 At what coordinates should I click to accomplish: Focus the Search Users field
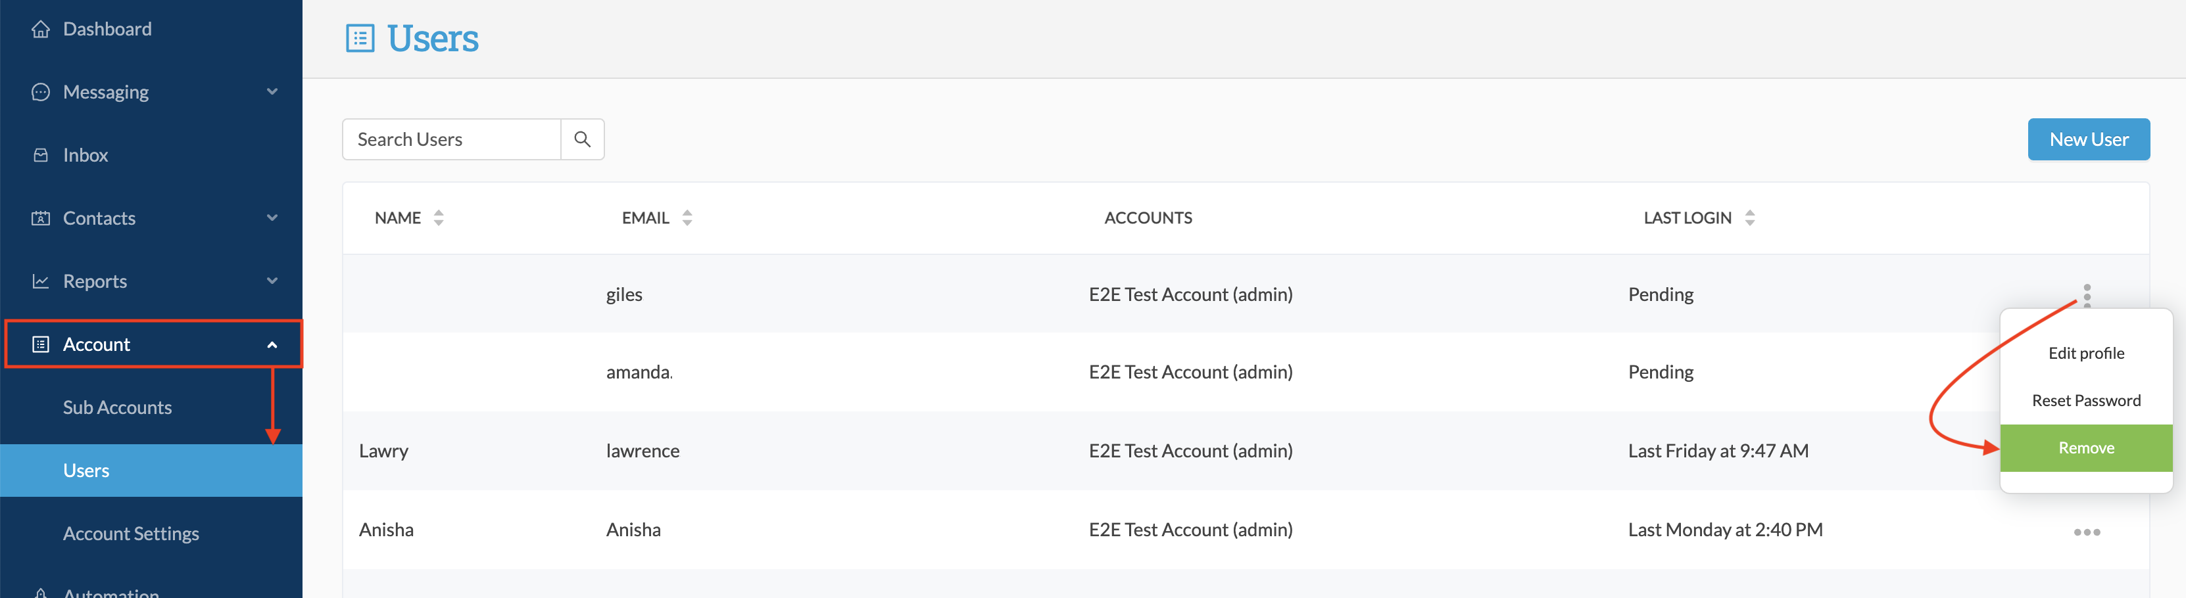pyautogui.click(x=451, y=139)
